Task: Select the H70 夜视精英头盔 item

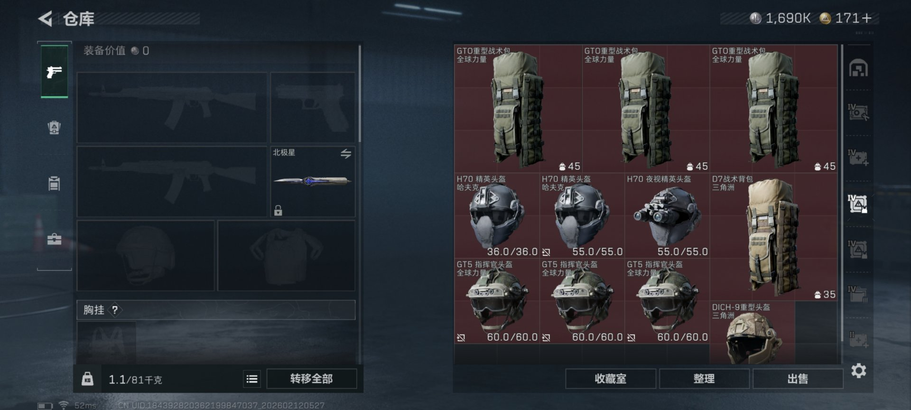Action: (x=667, y=215)
